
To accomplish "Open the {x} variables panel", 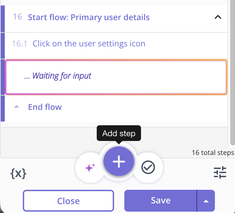I will pyautogui.click(x=18, y=174).
